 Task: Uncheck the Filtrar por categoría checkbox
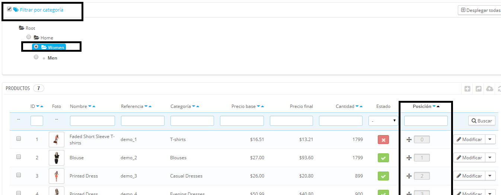point(9,9)
